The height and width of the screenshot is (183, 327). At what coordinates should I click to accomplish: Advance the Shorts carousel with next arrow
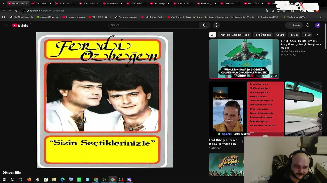[321, 115]
